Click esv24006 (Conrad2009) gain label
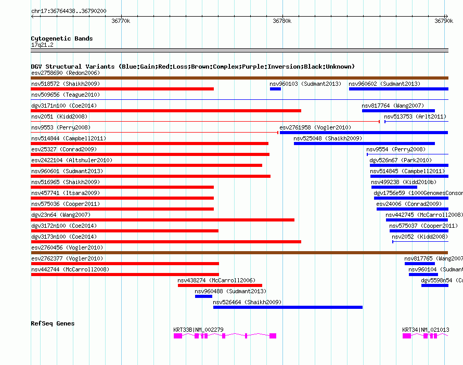 (x=409, y=204)
